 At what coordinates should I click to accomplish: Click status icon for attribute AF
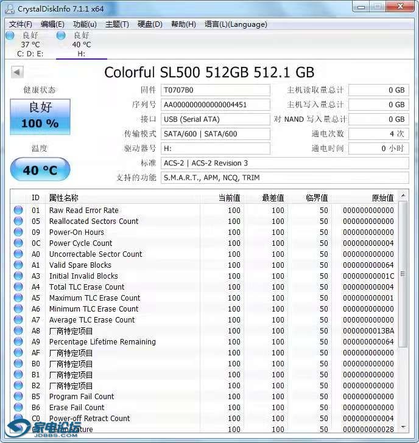[x=18, y=352]
